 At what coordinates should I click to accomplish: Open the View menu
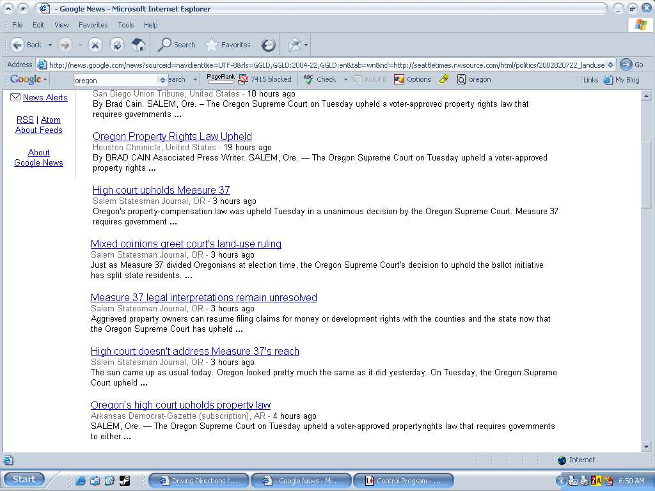[61, 25]
